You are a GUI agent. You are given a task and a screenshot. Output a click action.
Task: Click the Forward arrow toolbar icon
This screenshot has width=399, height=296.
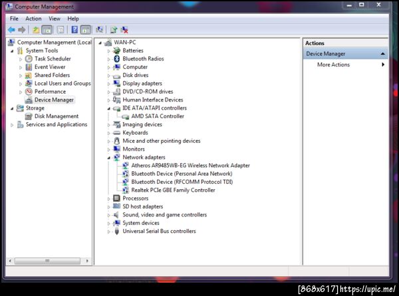pos(22,30)
